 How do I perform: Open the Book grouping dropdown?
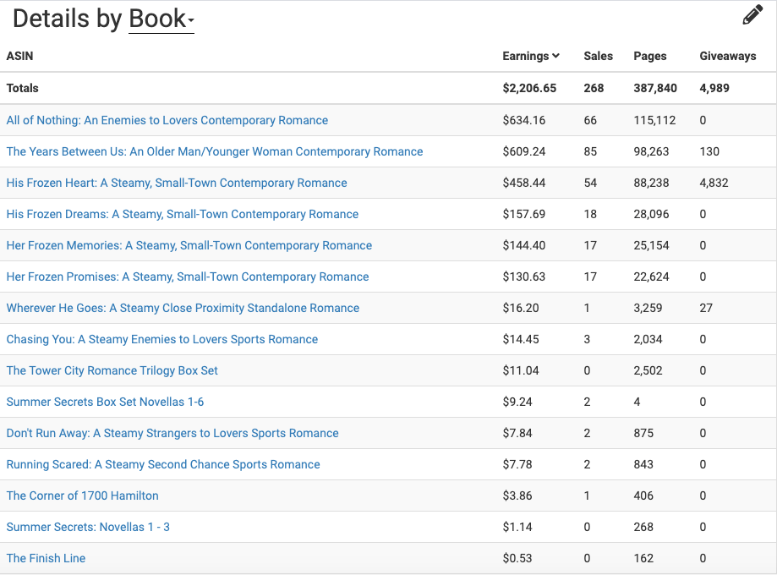(x=161, y=19)
